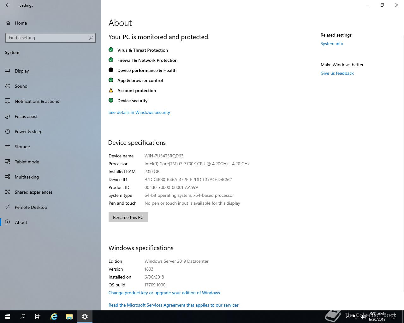This screenshot has height=323, width=404.
Task: Click the taskbar clock showing 6/30/2018
Action: 377,317
